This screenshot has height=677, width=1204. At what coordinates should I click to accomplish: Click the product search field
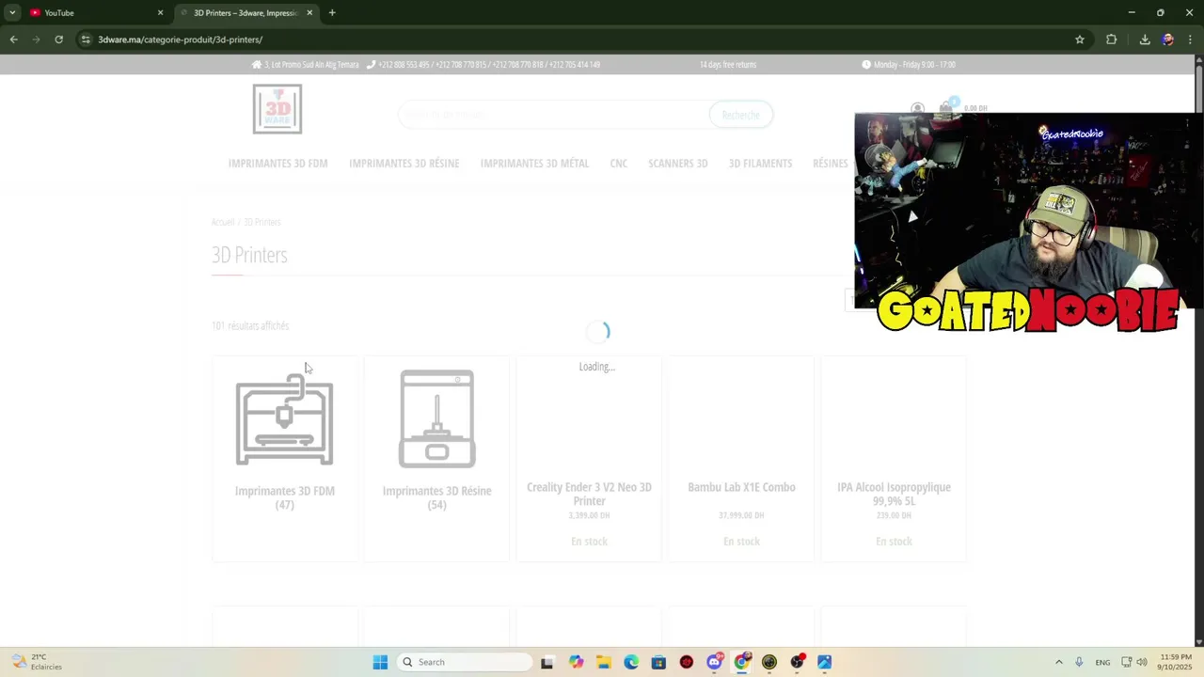(x=553, y=115)
